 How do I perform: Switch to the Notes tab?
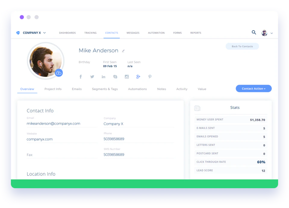click(161, 89)
